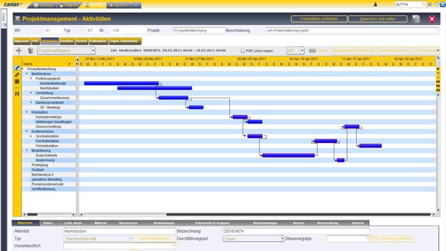Switch to the Kosten tab

(x=82, y=41)
